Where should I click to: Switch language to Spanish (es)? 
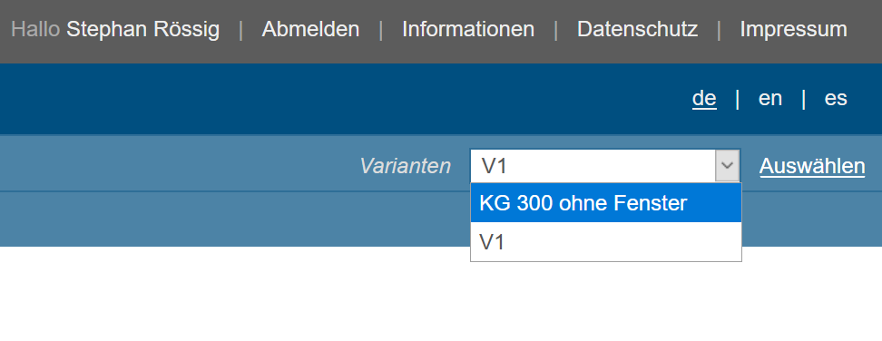coord(836,98)
